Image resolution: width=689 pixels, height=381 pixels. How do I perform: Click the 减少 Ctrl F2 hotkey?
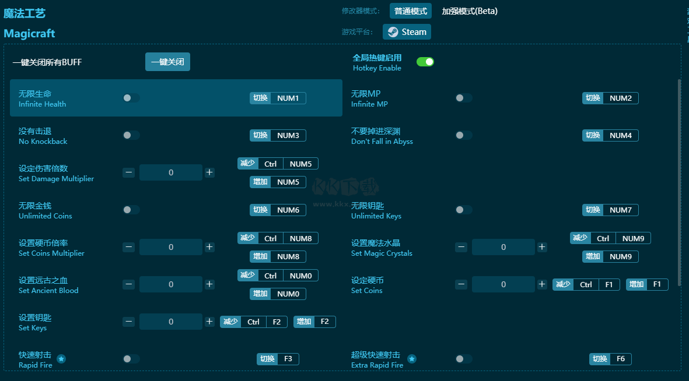pyautogui.click(x=254, y=322)
